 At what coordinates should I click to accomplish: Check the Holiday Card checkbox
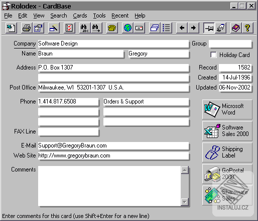tap(213, 54)
